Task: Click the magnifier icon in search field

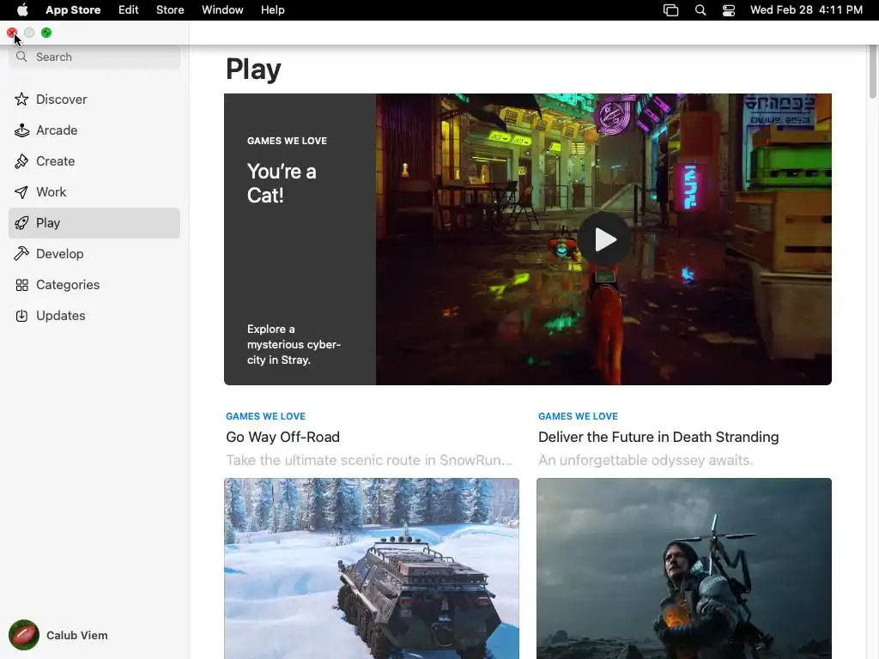Action: [x=21, y=57]
